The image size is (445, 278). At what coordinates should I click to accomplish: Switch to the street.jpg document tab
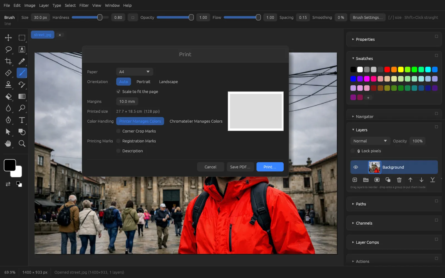tap(43, 35)
